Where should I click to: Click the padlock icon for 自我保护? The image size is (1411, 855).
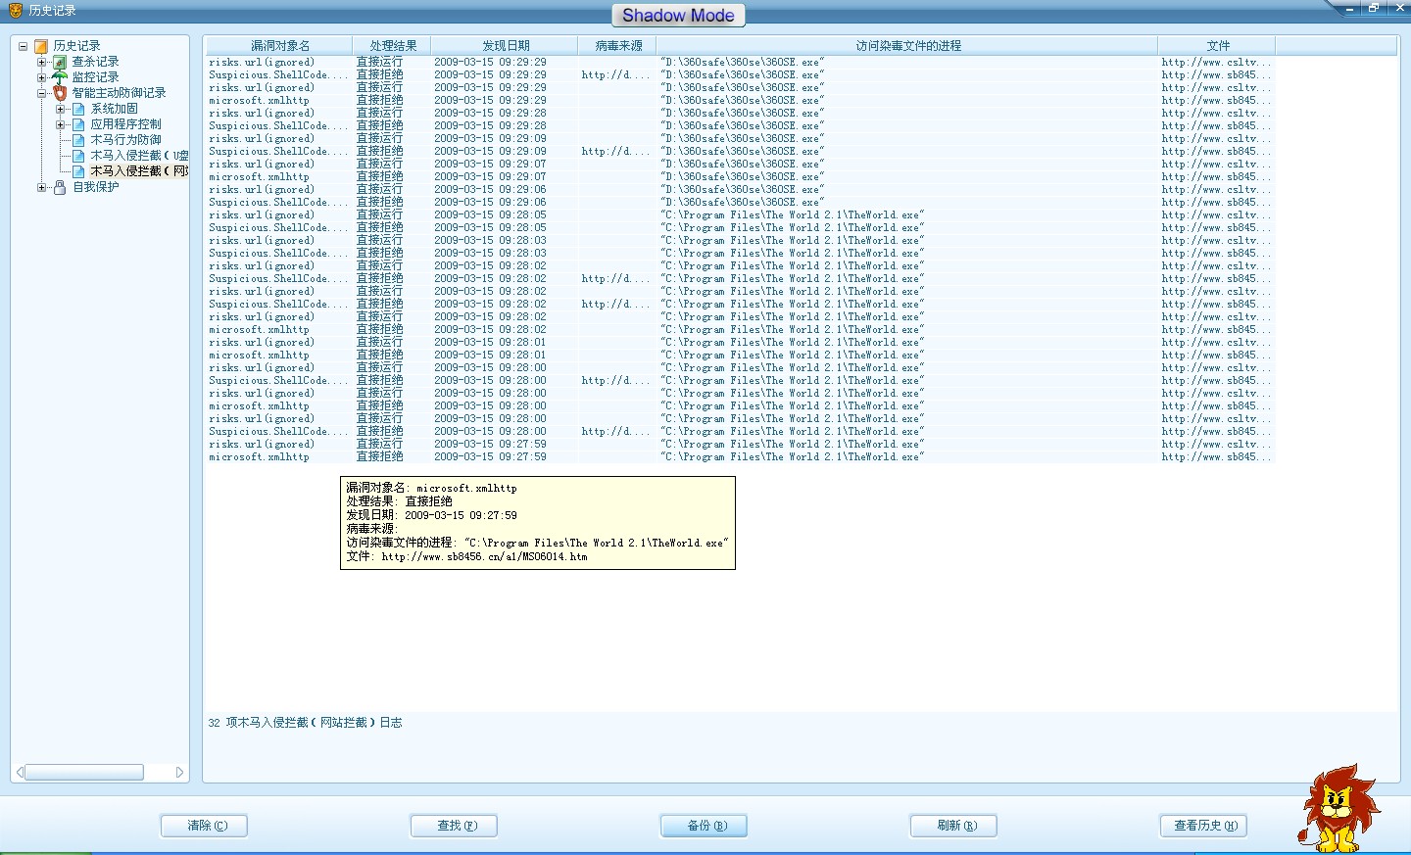60,187
